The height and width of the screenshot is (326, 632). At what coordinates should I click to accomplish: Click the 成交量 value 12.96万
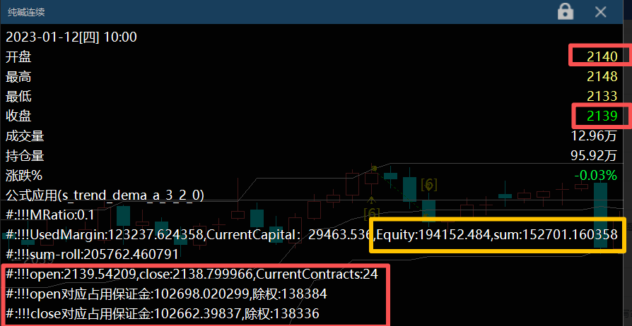tap(595, 135)
